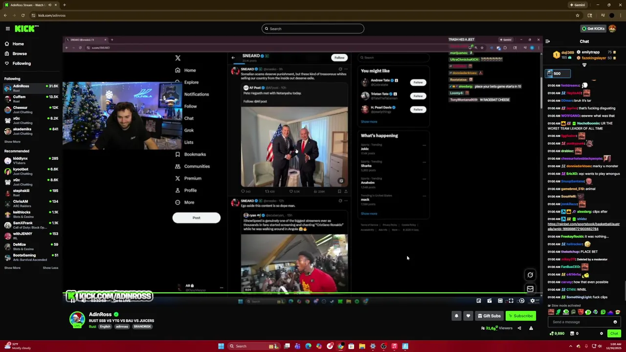
Task: Open the Cheesur channel in sidebar
Action: 30,110
